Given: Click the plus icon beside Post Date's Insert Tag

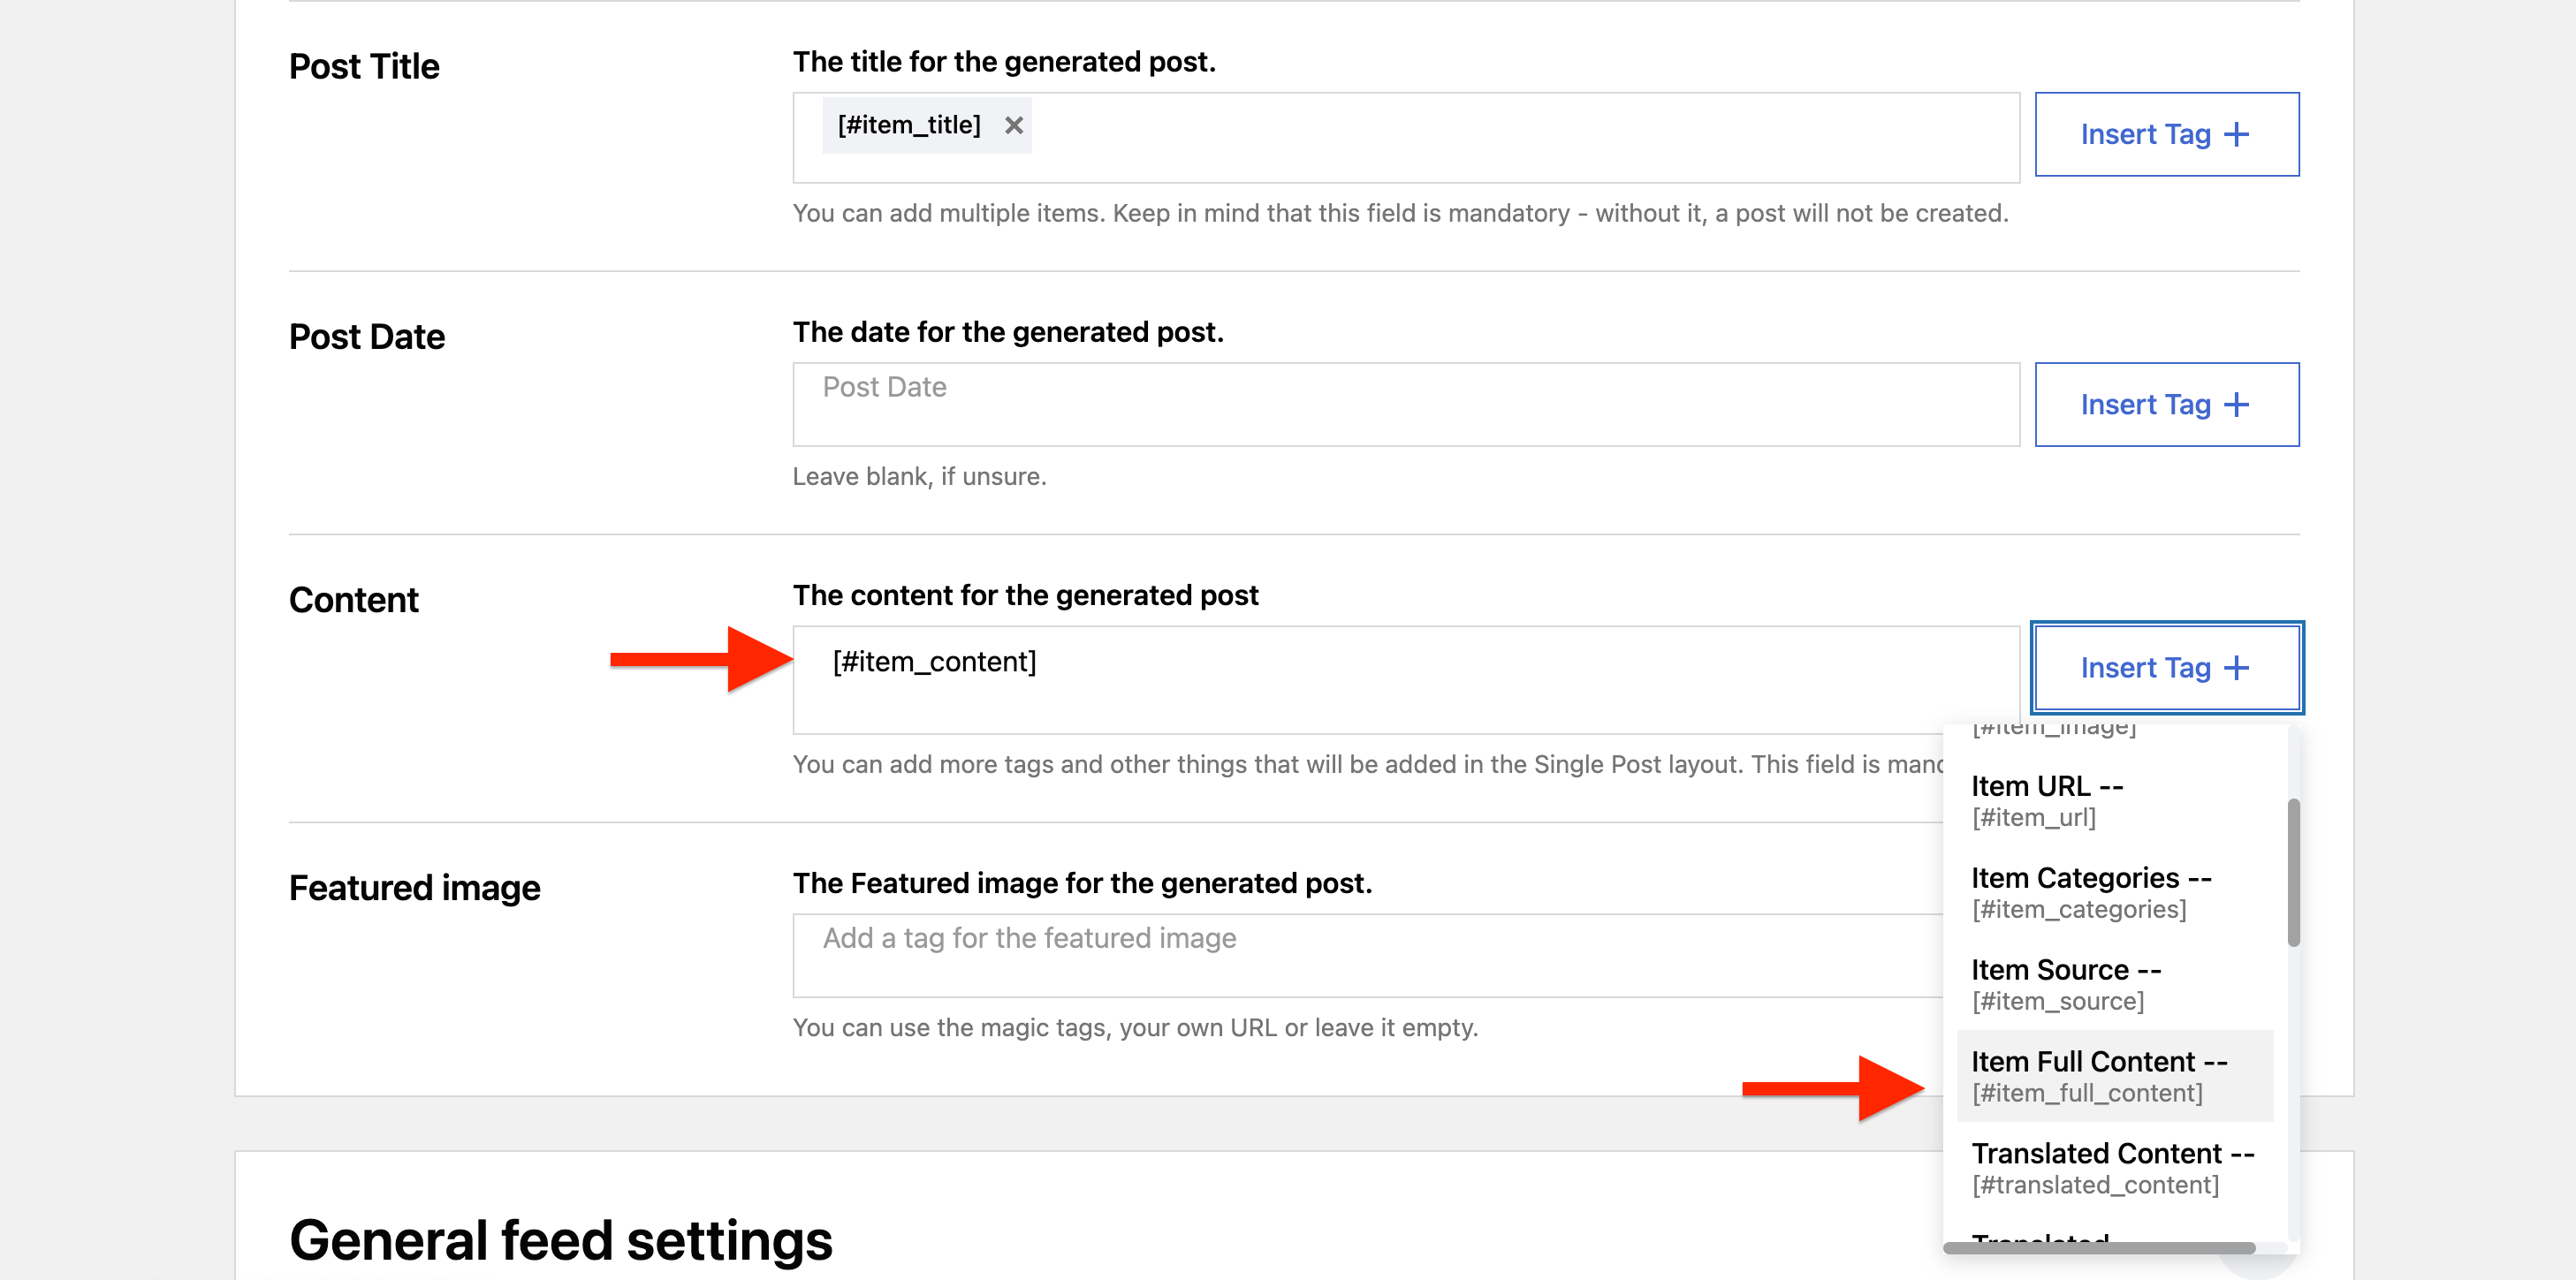Looking at the screenshot, I should pos(2236,405).
